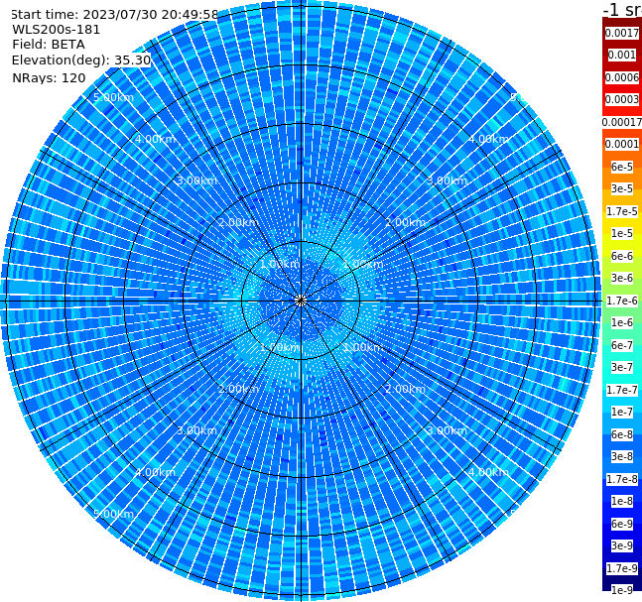The image size is (642, 602).
Task: Select the 1.00km ring label in upper-left quadrant
Action: (x=281, y=264)
